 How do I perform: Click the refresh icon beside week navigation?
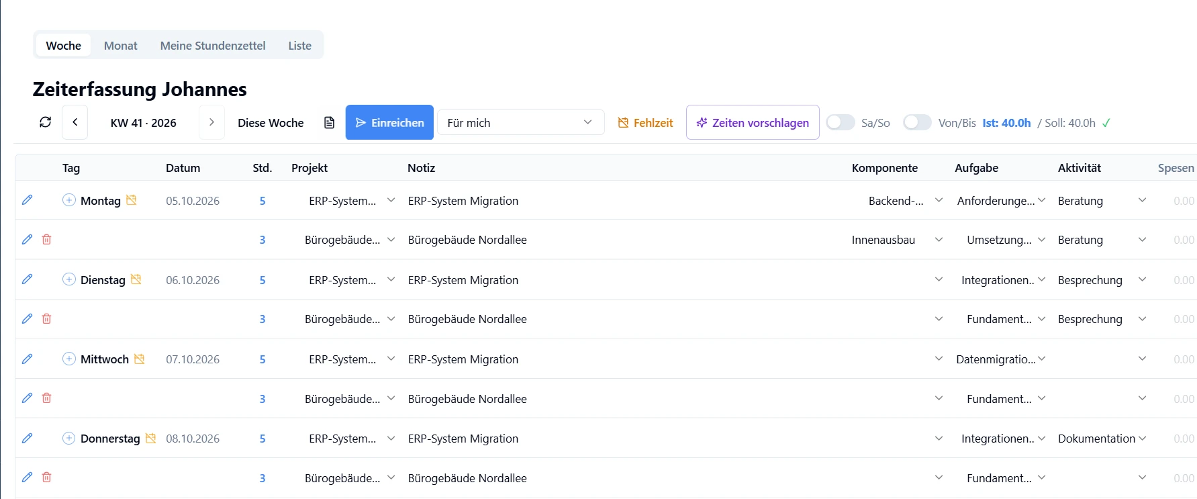(x=45, y=122)
